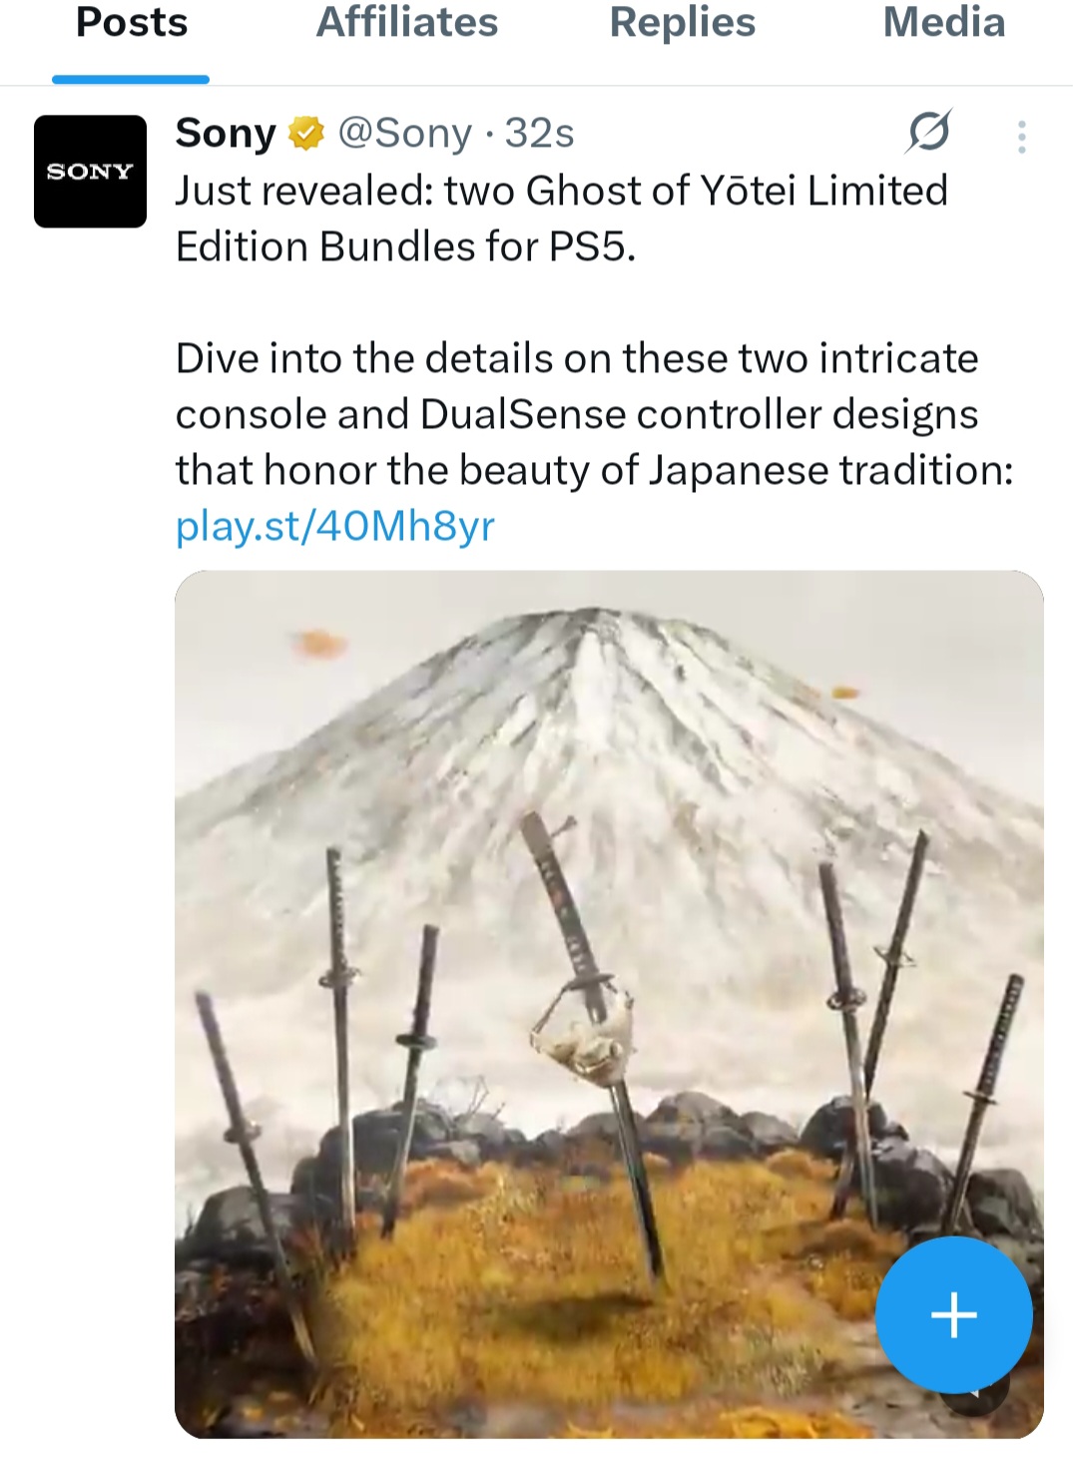Tap the blue underline beneath Posts
1073x1469 pixels.
tap(131, 79)
